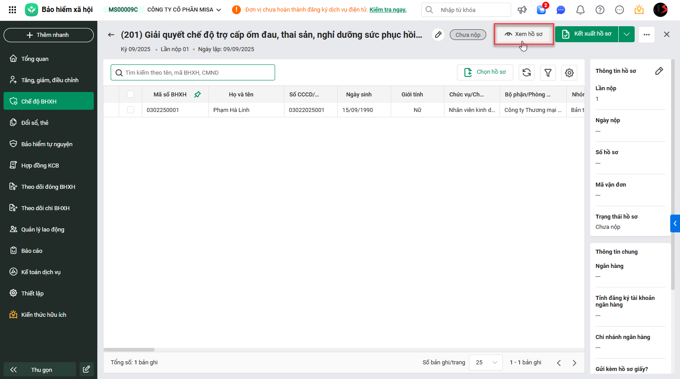680x379 pixels.
Task: Check the row for Phạm Hà Linh
Action: coord(131,110)
